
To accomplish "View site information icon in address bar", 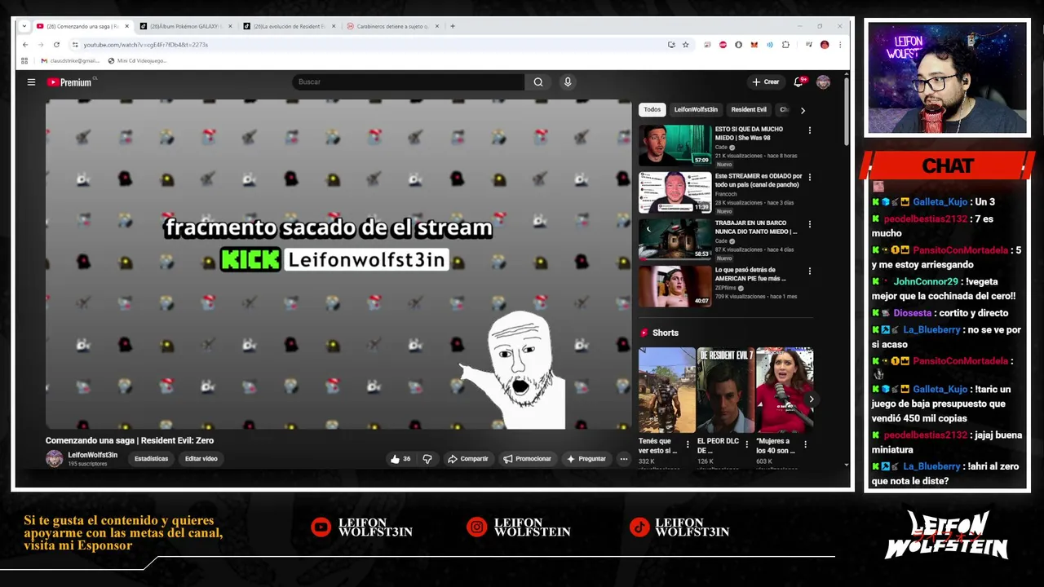I will (75, 45).
